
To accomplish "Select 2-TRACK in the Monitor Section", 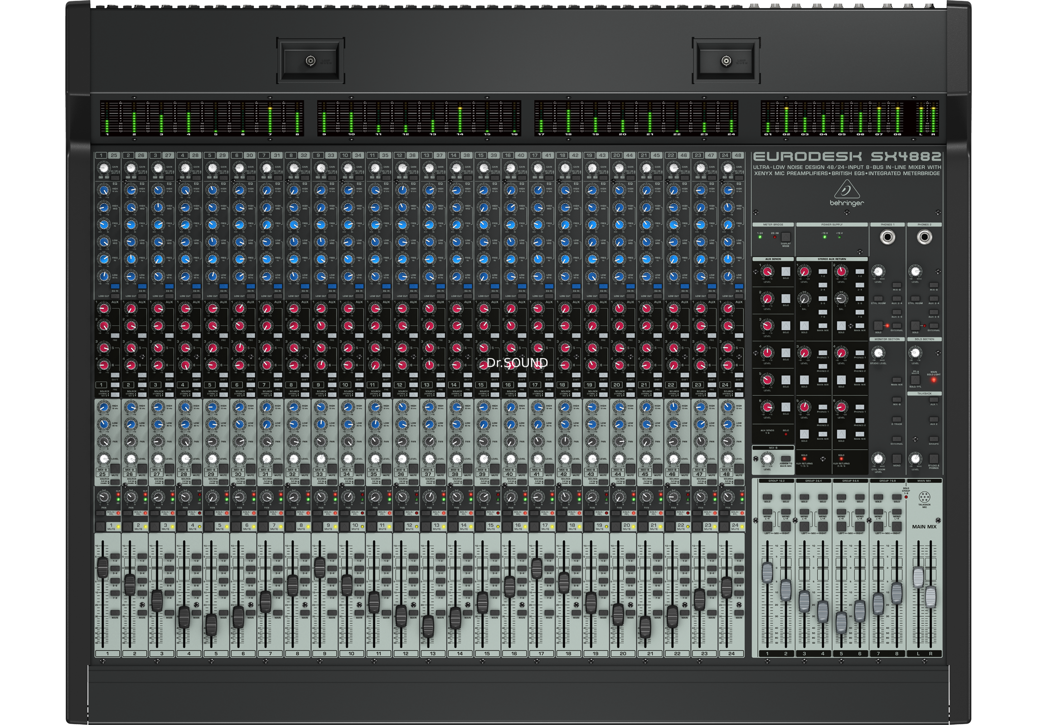I will pyautogui.click(x=896, y=419).
